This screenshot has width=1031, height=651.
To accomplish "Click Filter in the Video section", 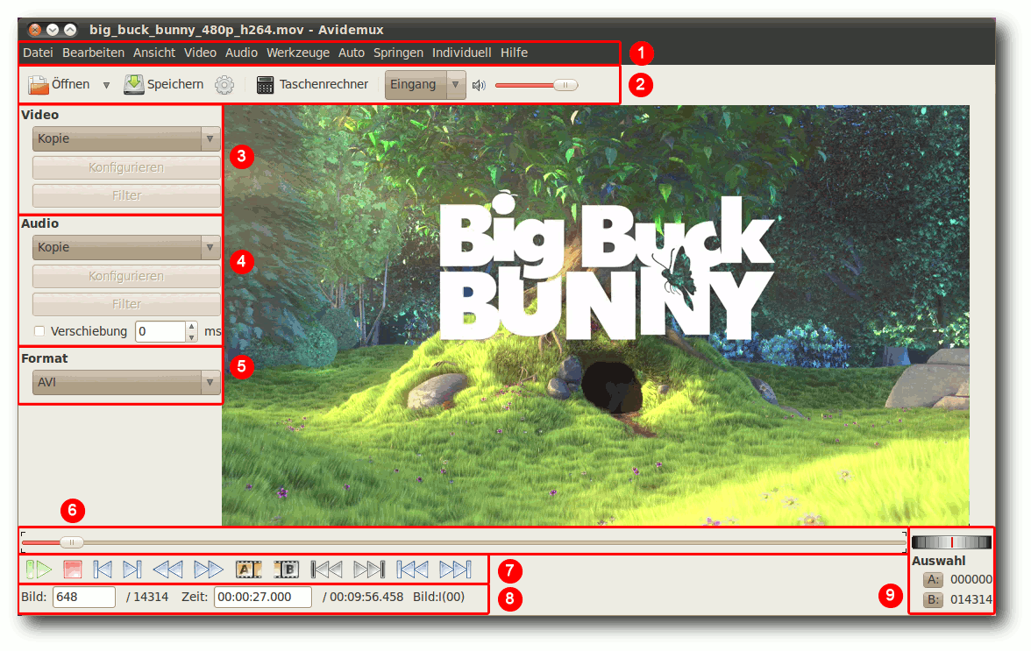I will click(126, 195).
